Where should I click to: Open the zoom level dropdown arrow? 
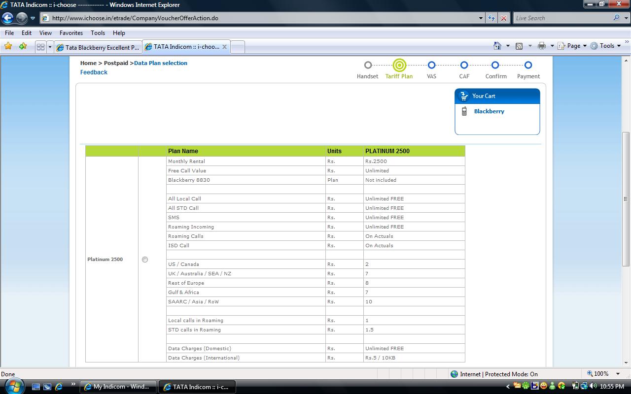pyautogui.click(x=618, y=374)
